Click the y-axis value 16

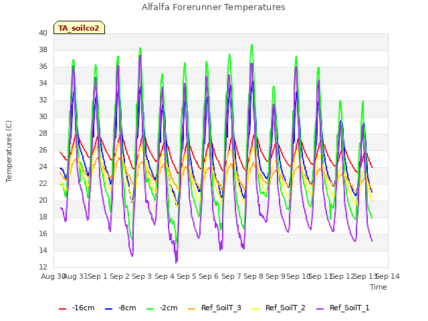point(43,233)
